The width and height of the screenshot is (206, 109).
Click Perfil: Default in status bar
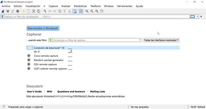[x=198, y=107]
